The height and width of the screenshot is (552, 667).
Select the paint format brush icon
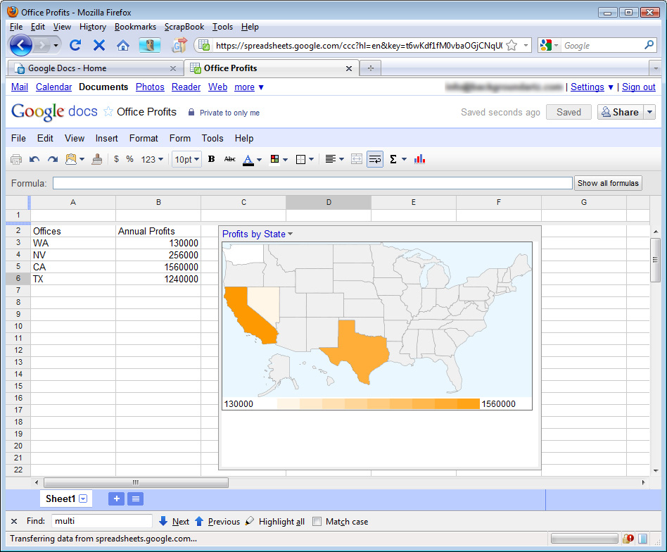pyautogui.click(x=97, y=159)
